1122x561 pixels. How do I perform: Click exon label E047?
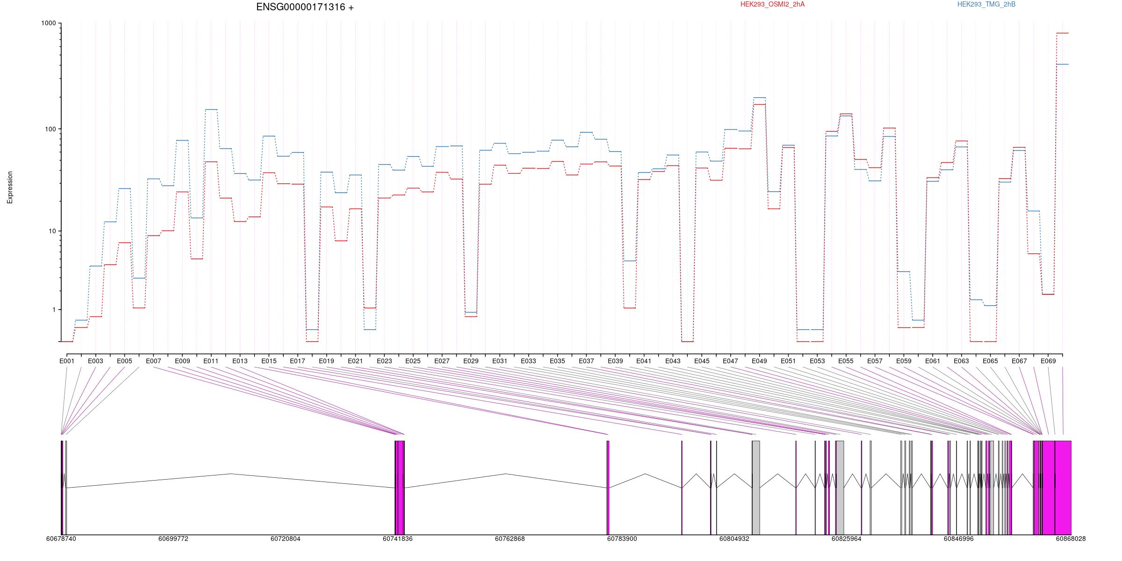[730, 361]
